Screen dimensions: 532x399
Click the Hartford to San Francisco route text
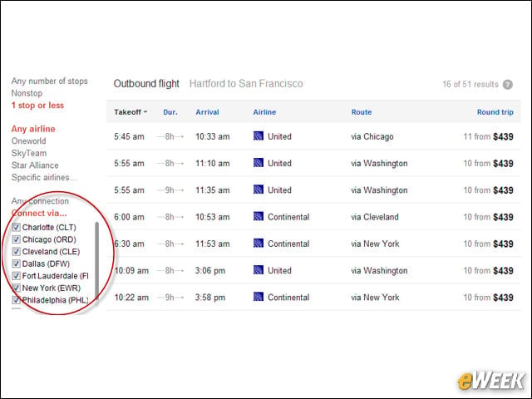[x=246, y=83]
